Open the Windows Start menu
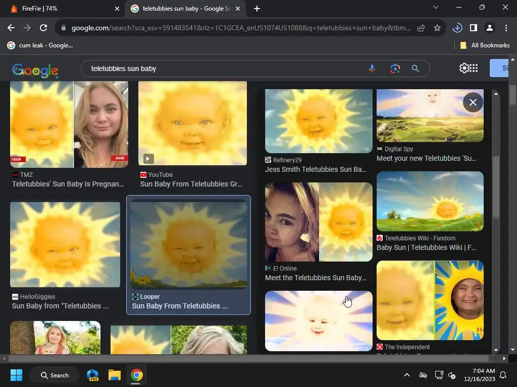The width and height of the screenshot is (517, 387). [x=16, y=375]
